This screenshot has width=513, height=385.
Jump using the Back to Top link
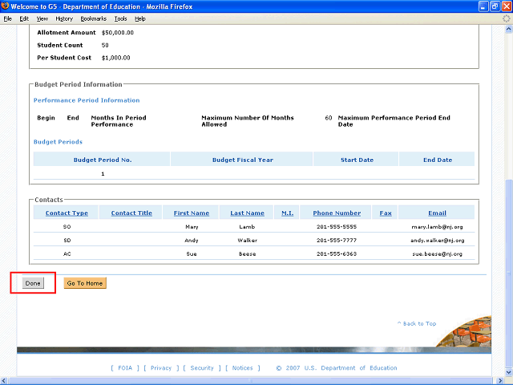pos(417,324)
